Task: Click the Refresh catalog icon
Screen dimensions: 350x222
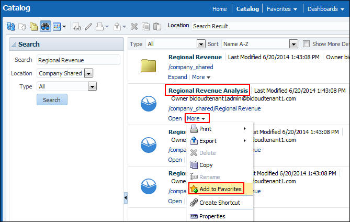Action: 10,27
